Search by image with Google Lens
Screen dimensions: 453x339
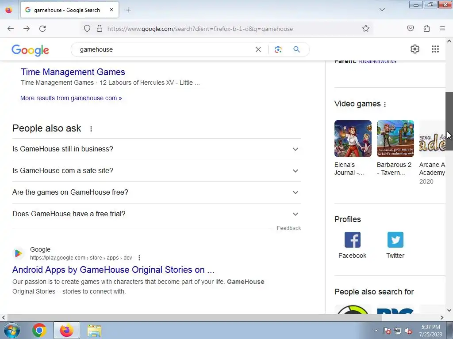point(278,49)
